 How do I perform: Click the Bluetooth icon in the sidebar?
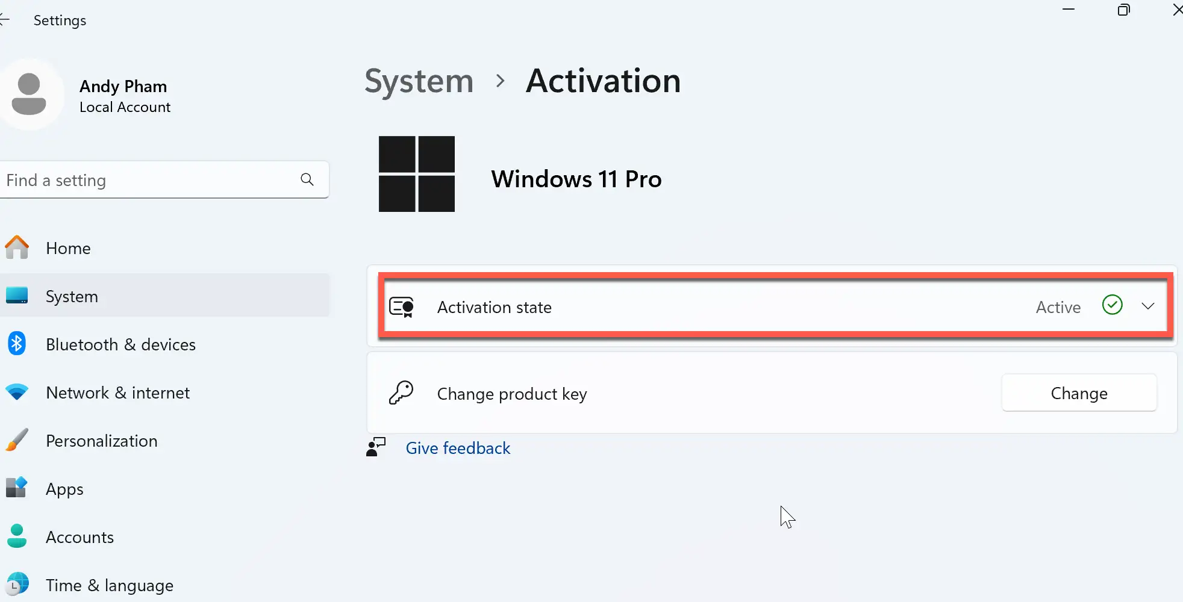pyautogui.click(x=17, y=344)
